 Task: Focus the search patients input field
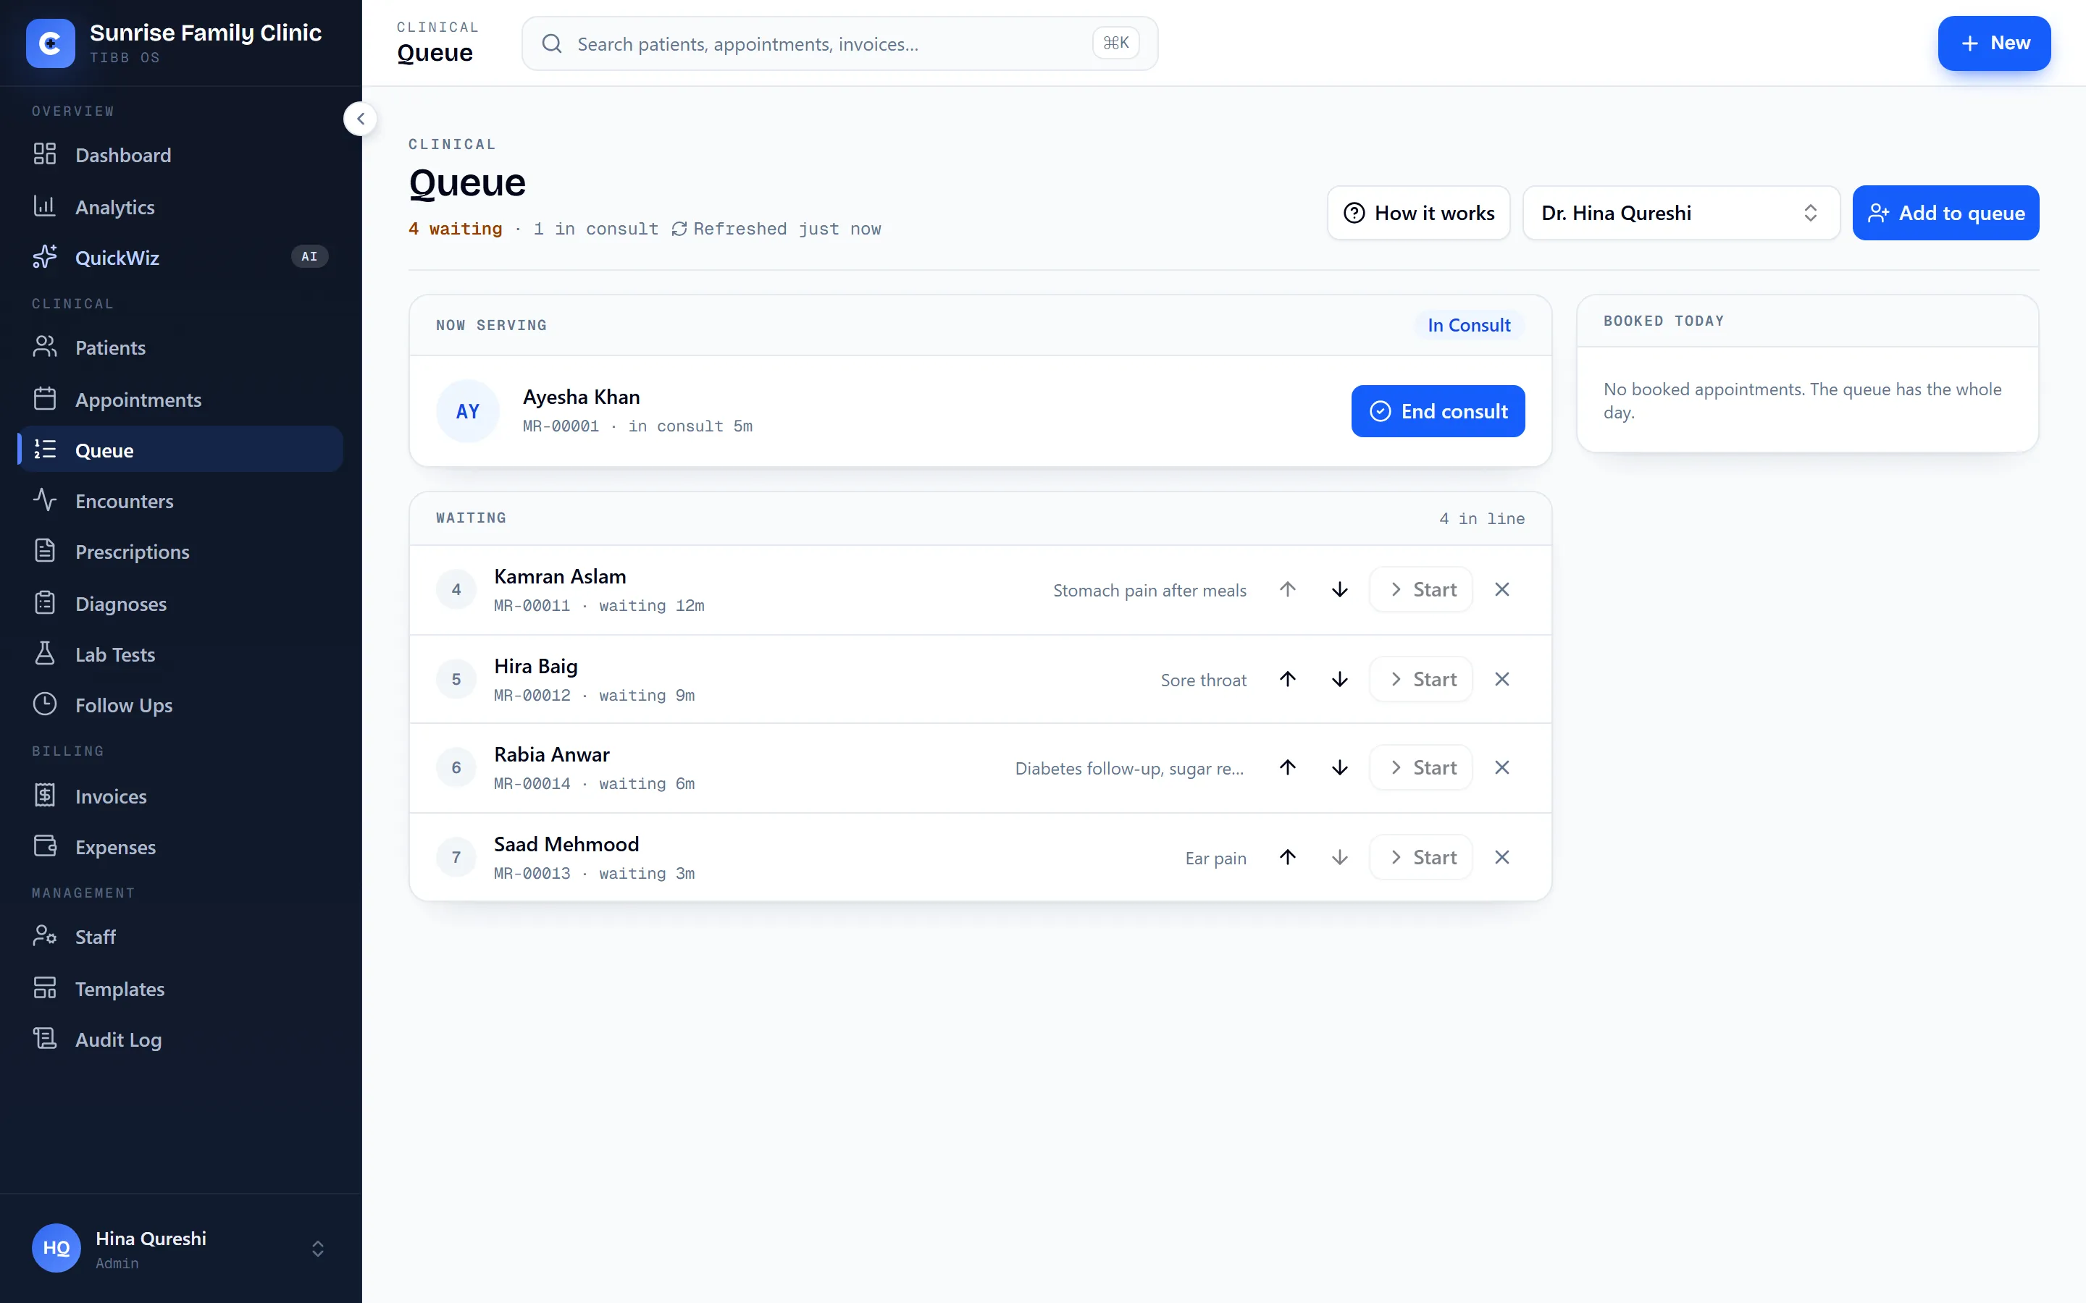839,43
